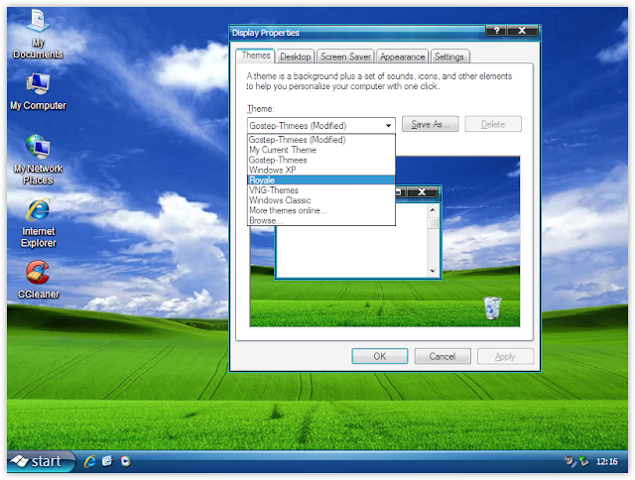Click More themes online option
The width and height of the screenshot is (635, 480).
[x=321, y=210]
